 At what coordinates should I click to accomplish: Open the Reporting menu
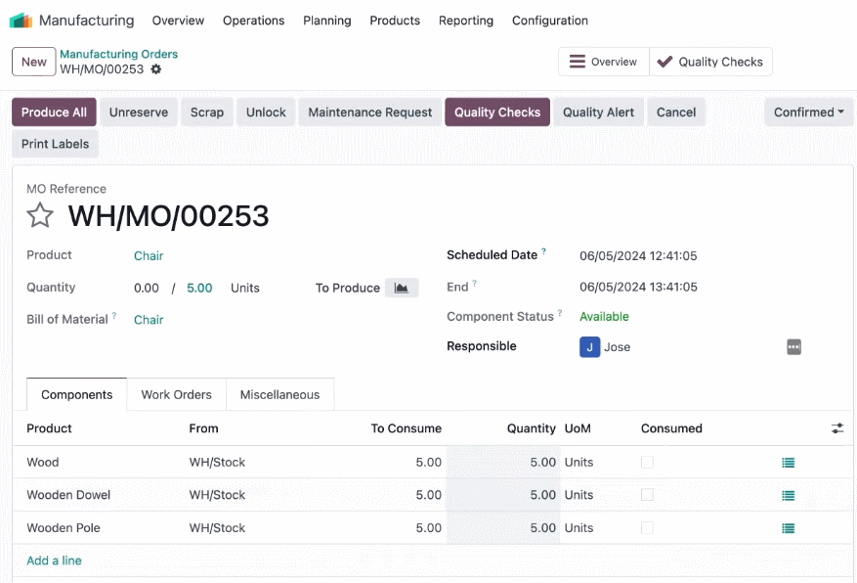466,21
